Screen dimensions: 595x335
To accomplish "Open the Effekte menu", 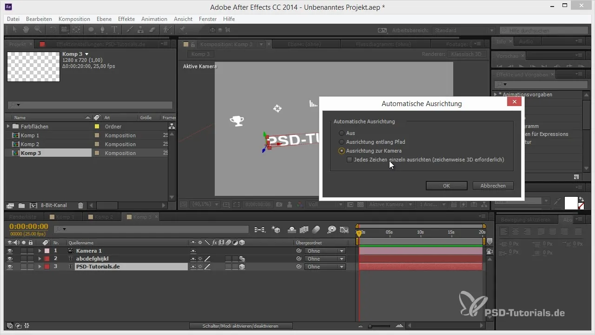I will [126, 19].
